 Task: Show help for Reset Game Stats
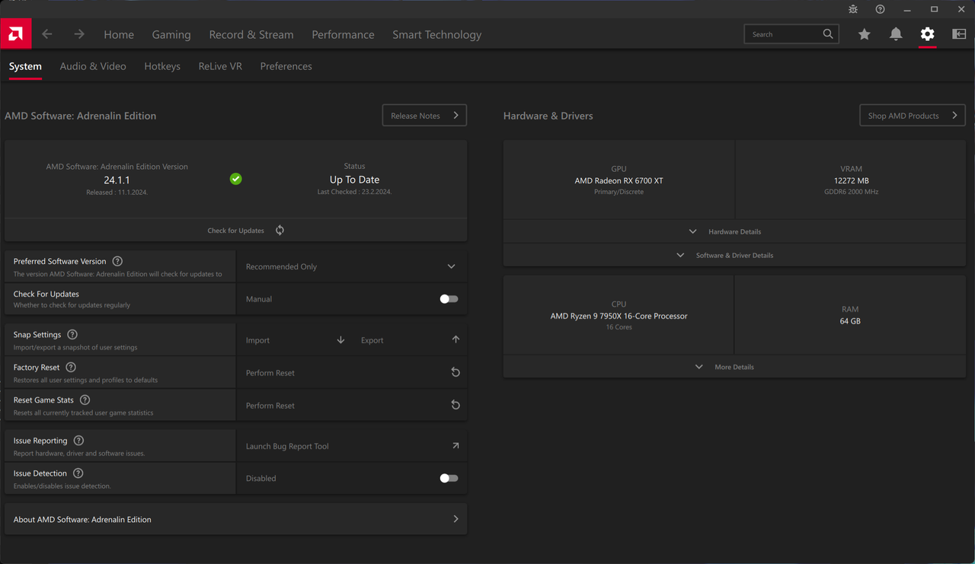tap(85, 400)
